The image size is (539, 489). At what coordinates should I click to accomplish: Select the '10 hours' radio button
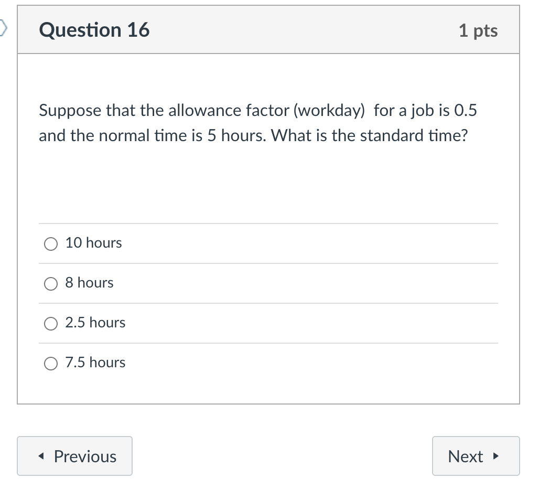click(50, 243)
